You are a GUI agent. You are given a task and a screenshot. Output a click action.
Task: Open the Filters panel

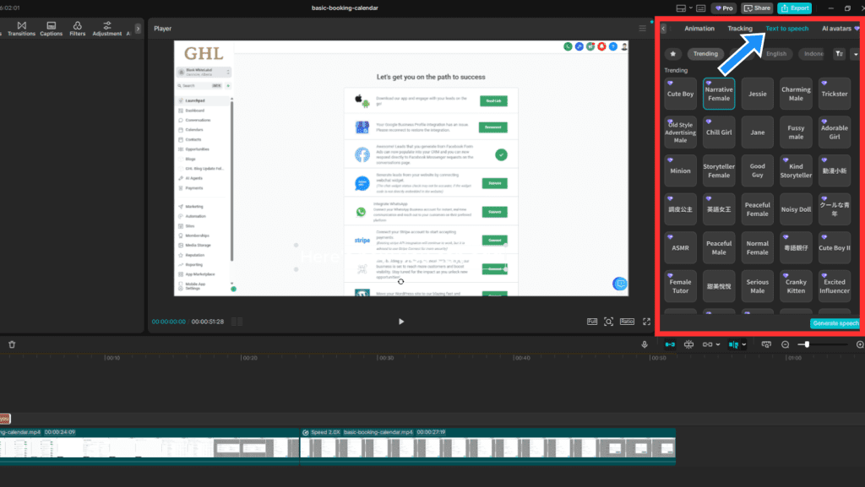click(x=78, y=29)
